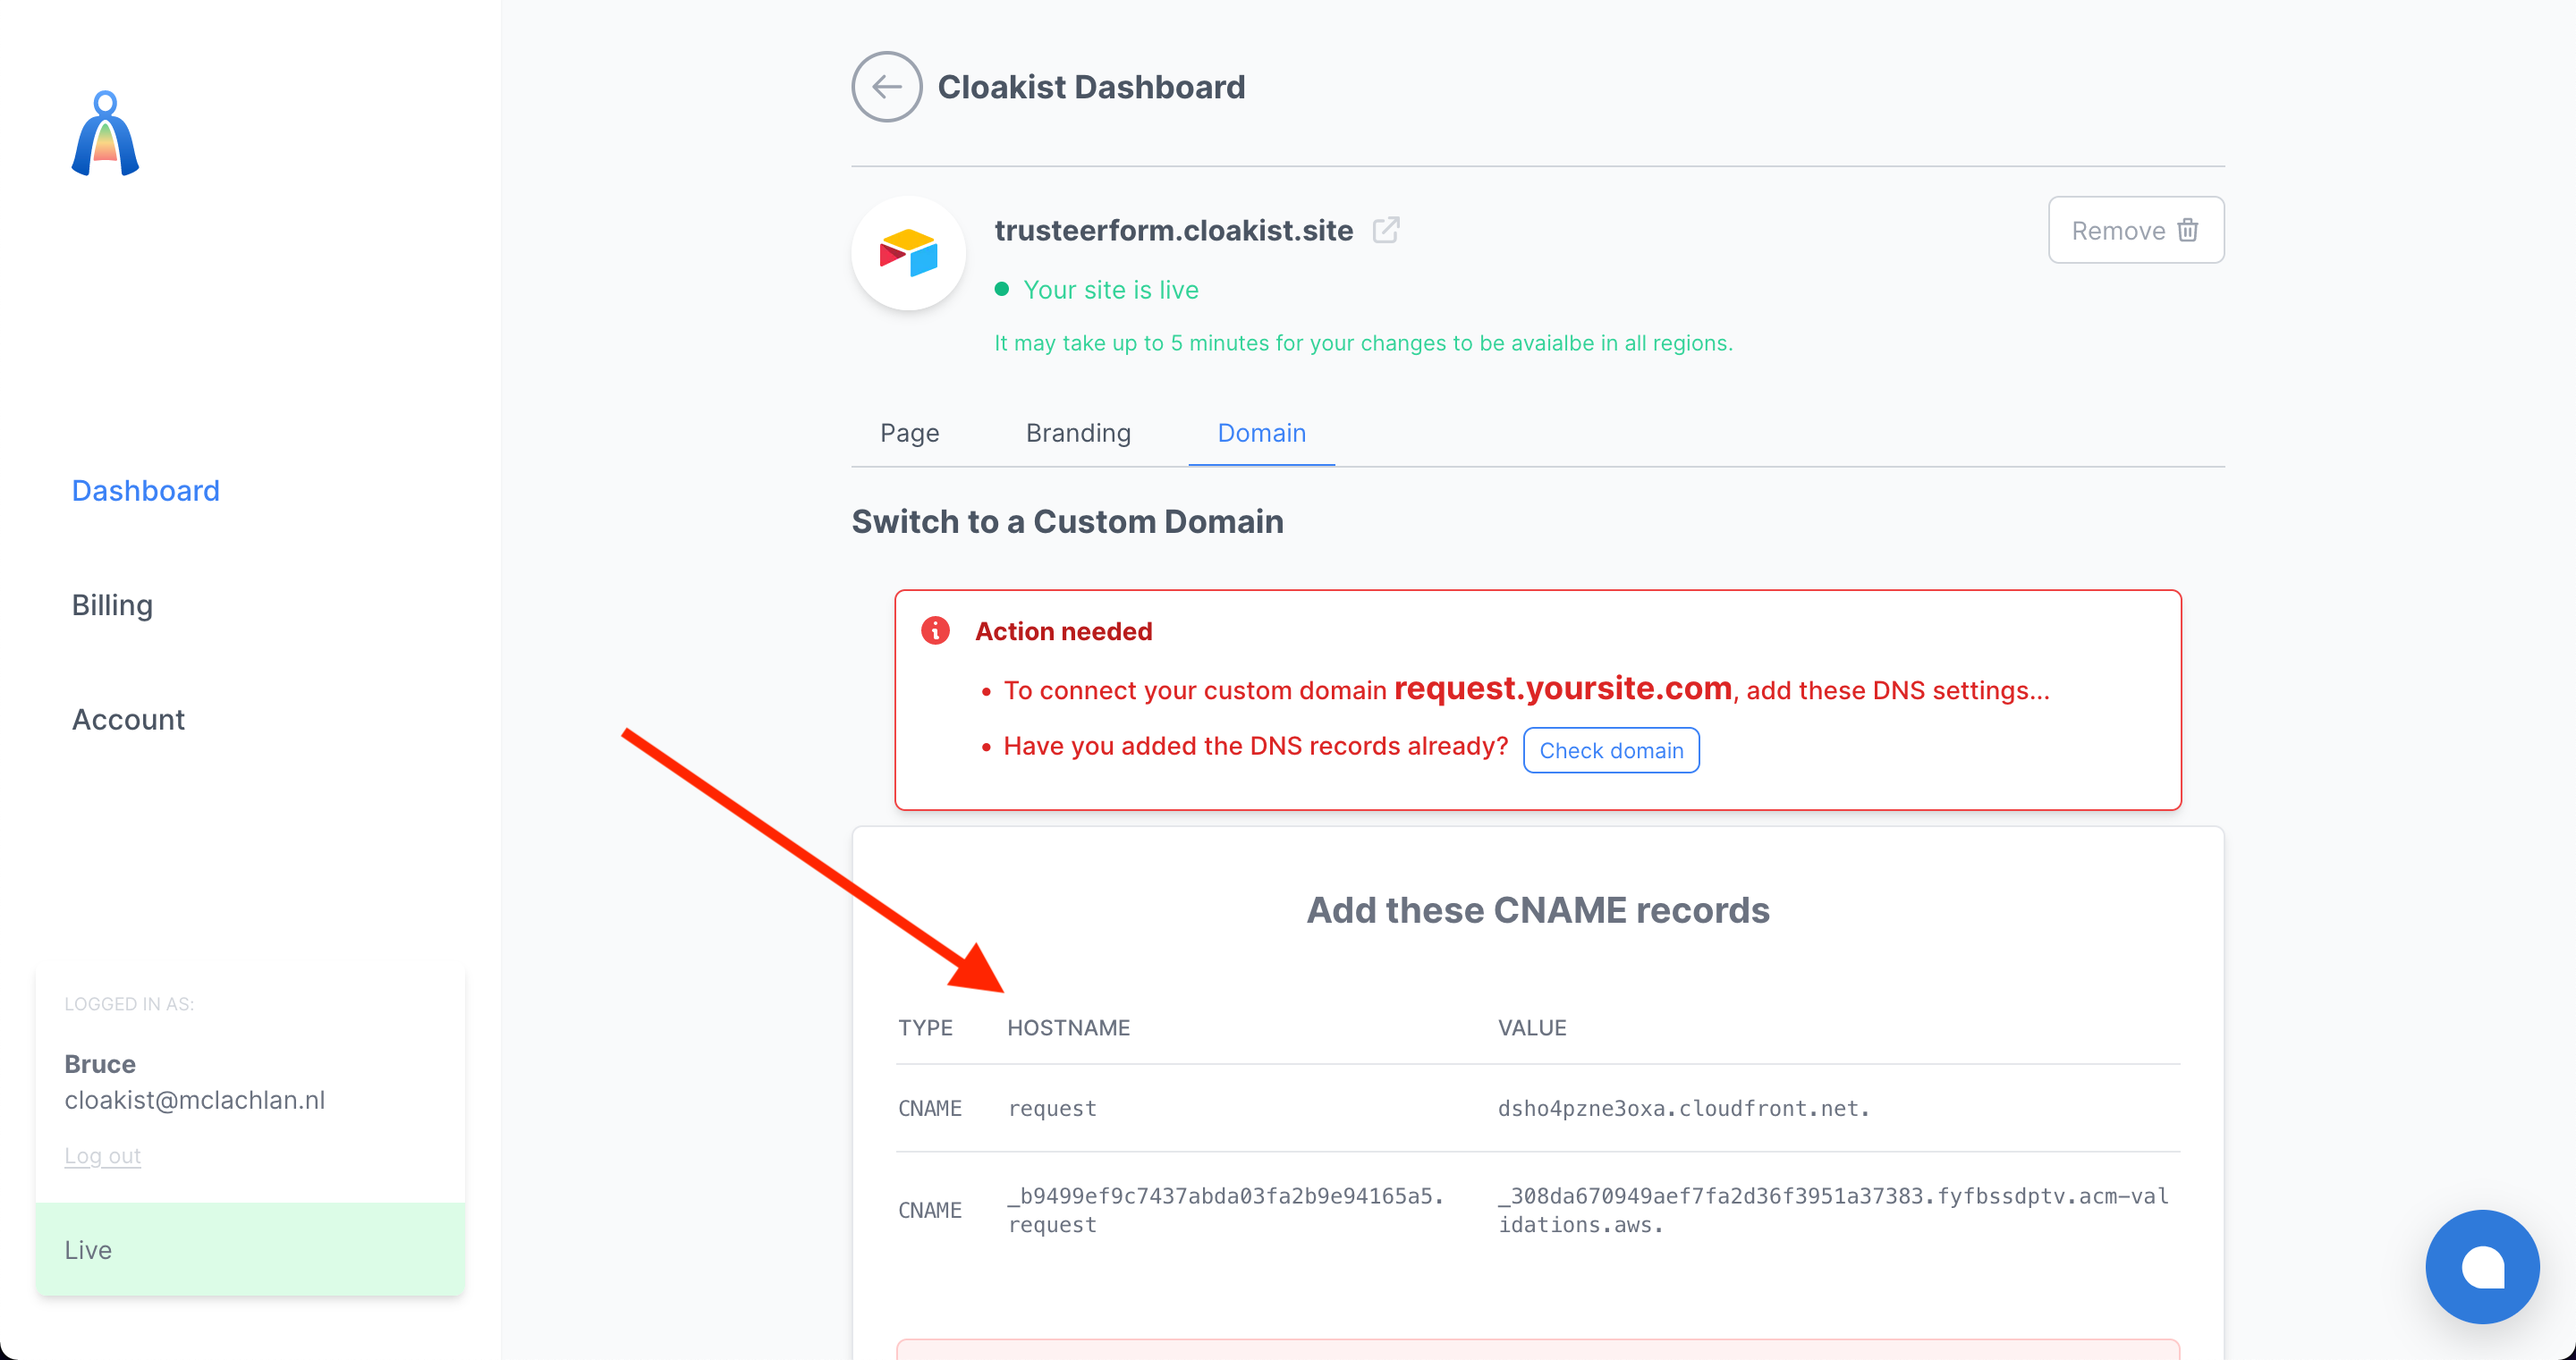Viewport: 2576px width, 1360px height.
Task: Switch to the Page tab
Action: 909,433
